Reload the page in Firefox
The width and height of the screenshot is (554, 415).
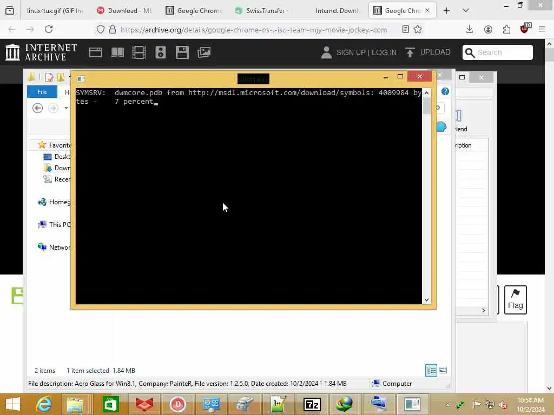point(49,29)
